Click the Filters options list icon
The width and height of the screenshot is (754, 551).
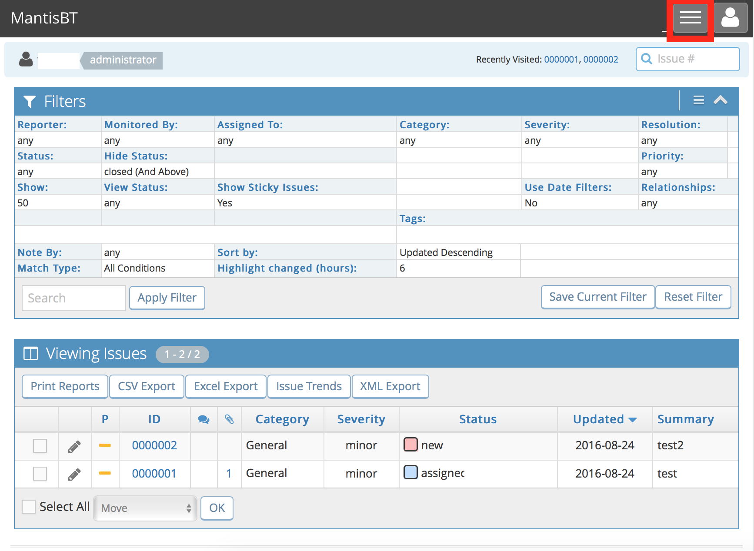click(x=698, y=100)
